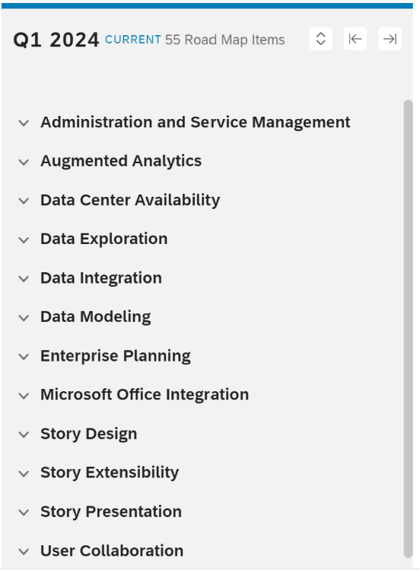Toggle the Data Integration chevron
Viewport: 420px width, 575px height.
click(x=24, y=278)
